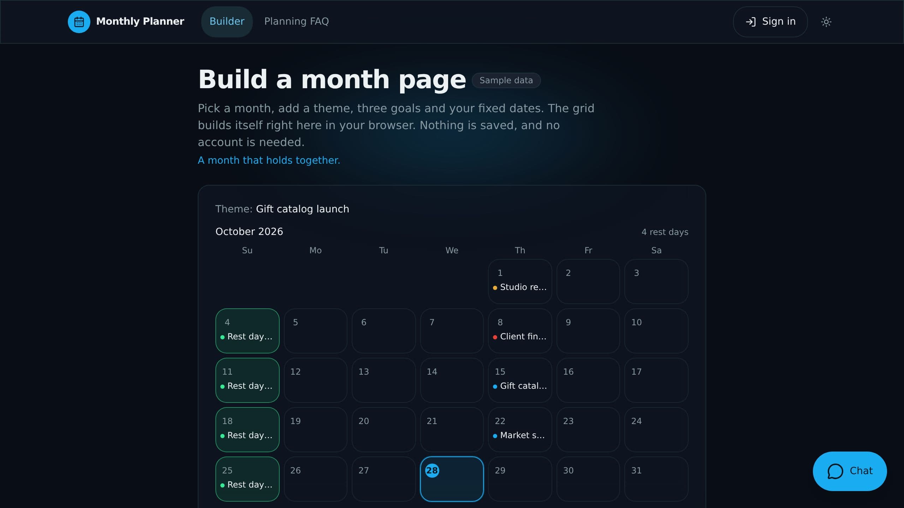
Task: Pick day 5 in the grid
Action: [x=315, y=331]
